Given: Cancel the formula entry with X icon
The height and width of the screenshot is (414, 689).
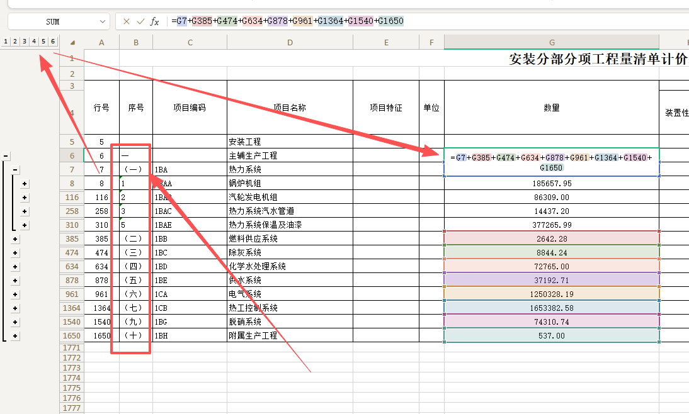Looking at the screenshot, I should pyautogui.click(x=127, y=21).
